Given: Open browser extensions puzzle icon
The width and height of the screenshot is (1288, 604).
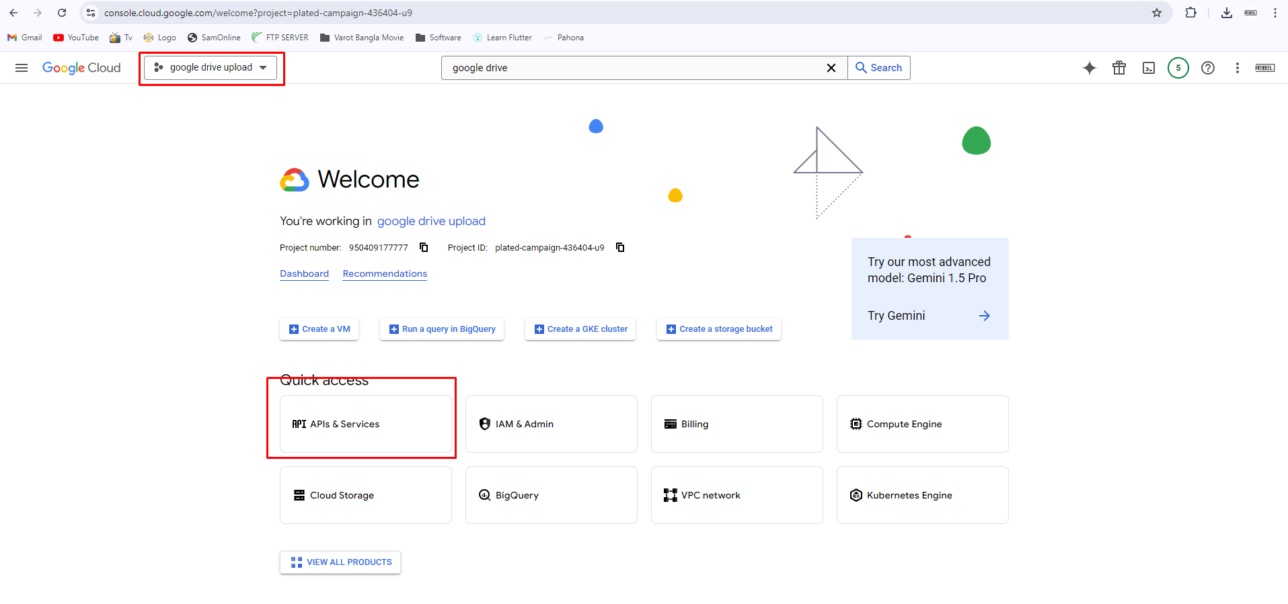Looking at the screenshot, I should (1191, 13).
